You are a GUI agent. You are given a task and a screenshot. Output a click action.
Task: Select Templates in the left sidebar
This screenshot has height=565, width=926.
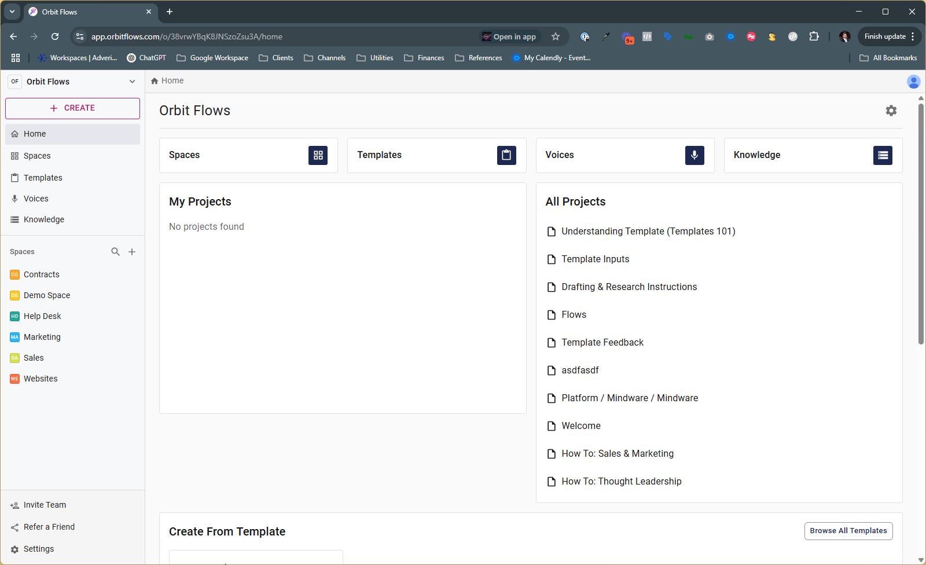coord(43,178)
